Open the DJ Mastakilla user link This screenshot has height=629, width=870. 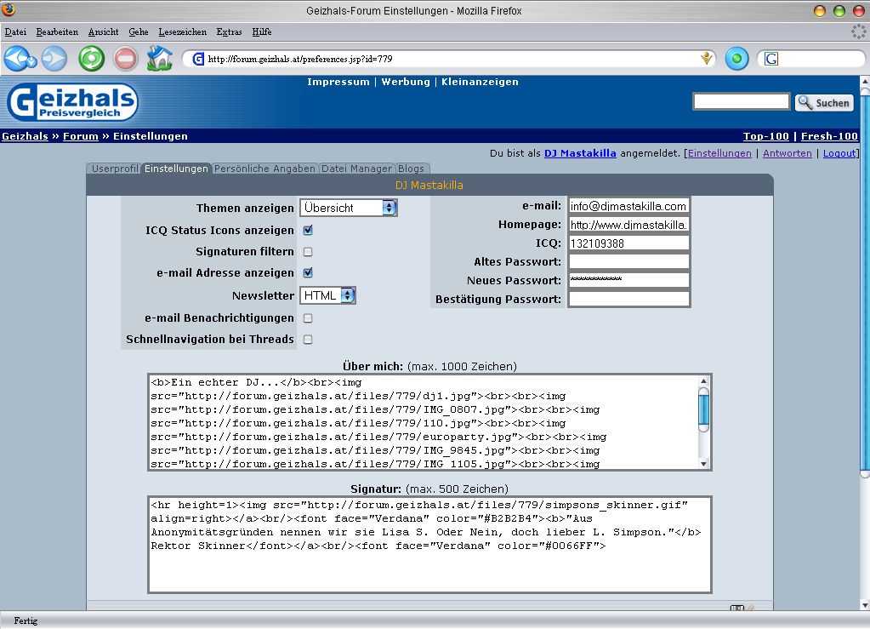pyautogui.click(x=580, y=153)
